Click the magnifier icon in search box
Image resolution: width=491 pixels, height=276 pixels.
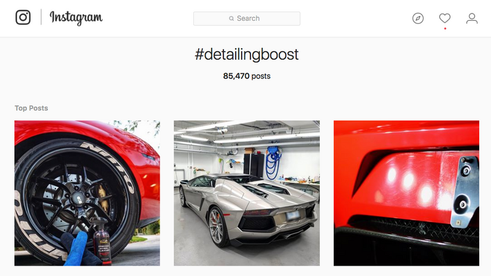(231, 18)
